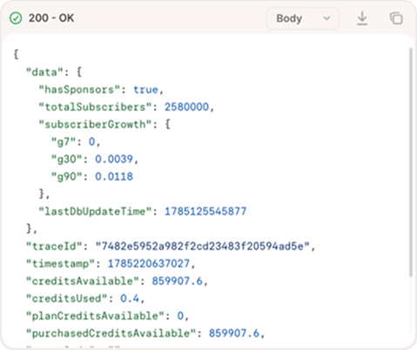The width and height of the screenshot is (417, 350).
Task: Click the "g7" key
Action: 64,142
